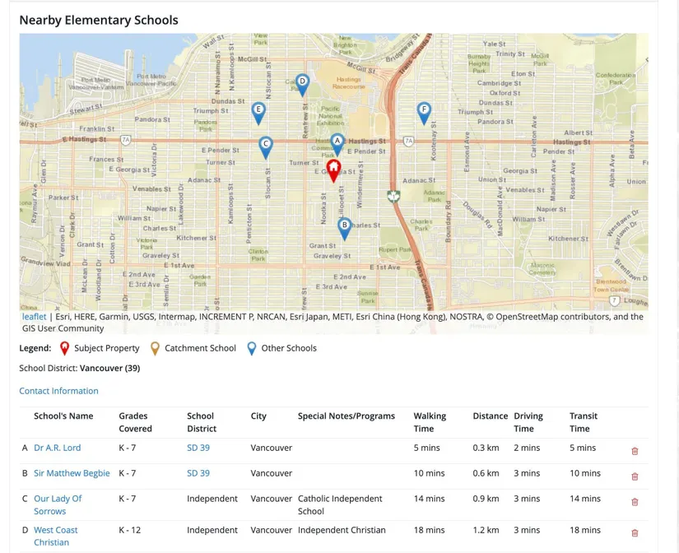Open Dr A.R. Lord school details

[x=57, y=448]
